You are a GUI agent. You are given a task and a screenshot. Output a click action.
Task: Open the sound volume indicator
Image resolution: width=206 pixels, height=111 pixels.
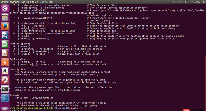click(x=192, y=2)
